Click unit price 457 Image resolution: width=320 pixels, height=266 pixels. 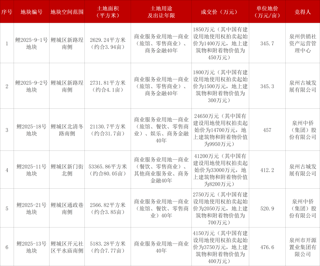[x=267, y=130]
